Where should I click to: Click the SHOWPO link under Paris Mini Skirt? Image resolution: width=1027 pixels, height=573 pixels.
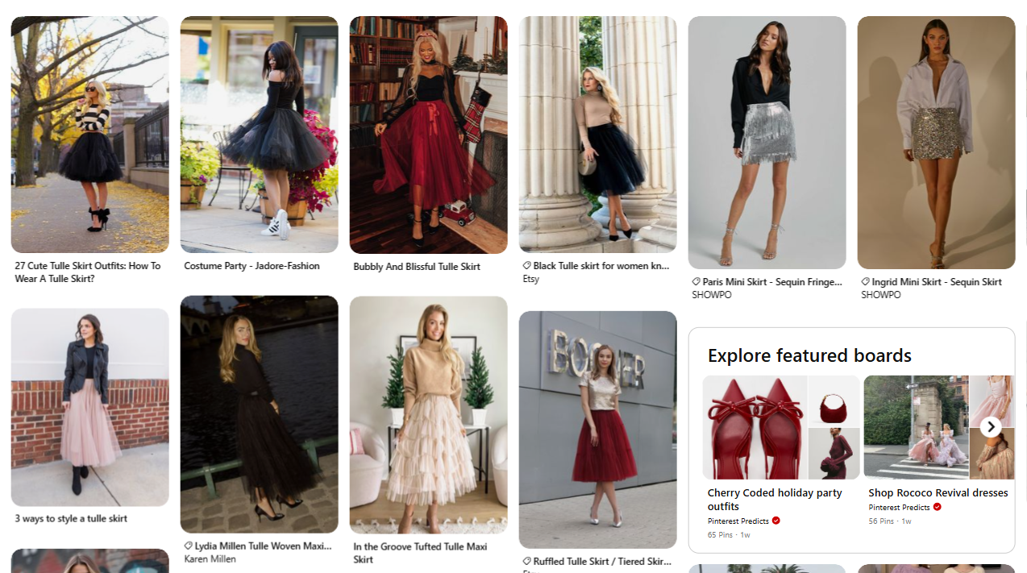click(x=711, y=295)
